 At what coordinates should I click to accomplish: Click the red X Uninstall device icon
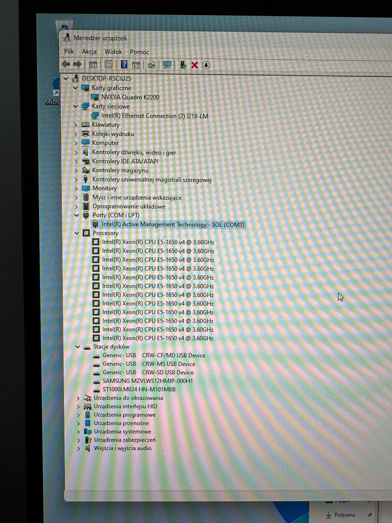194,65
